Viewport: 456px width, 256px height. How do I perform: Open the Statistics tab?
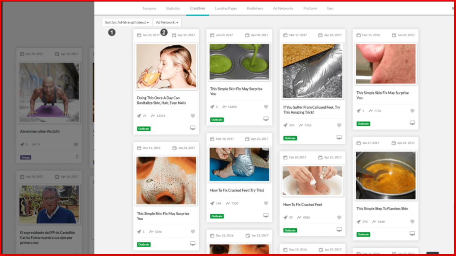pos(173,8)
